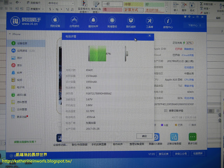Click the 迁移设备数据 icon
224x168 pixels.
(x=174, y=137)
